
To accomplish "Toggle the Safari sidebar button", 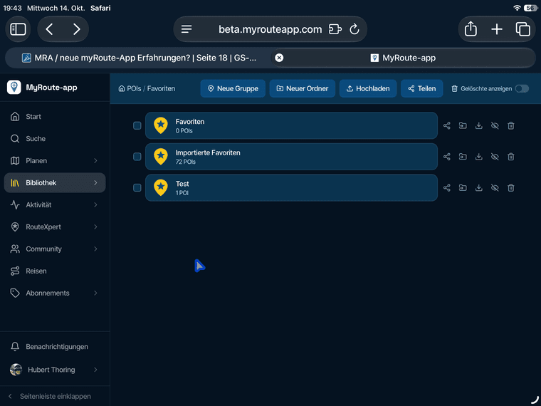I will [18, 29].
